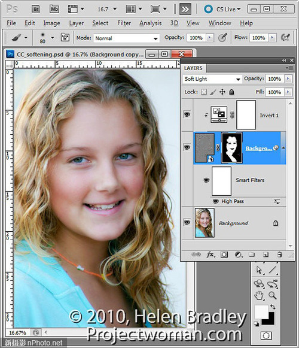Launch Bridge with the Br icon
The height and width of the screenshot is (348, 299).
(x=36, y=10)
